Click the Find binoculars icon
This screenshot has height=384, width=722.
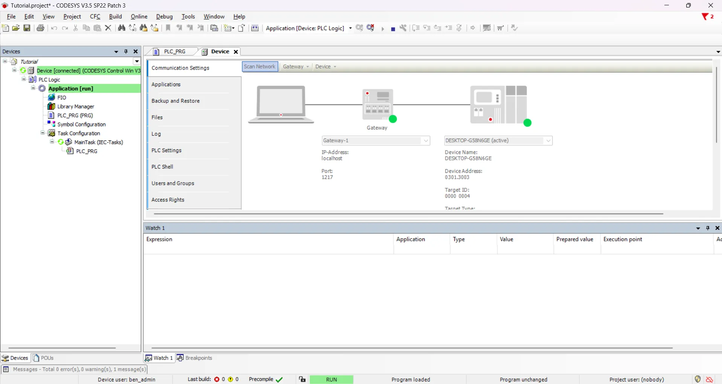pos(121,28)
